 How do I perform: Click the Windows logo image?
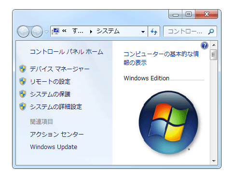(x=168, y=122)
